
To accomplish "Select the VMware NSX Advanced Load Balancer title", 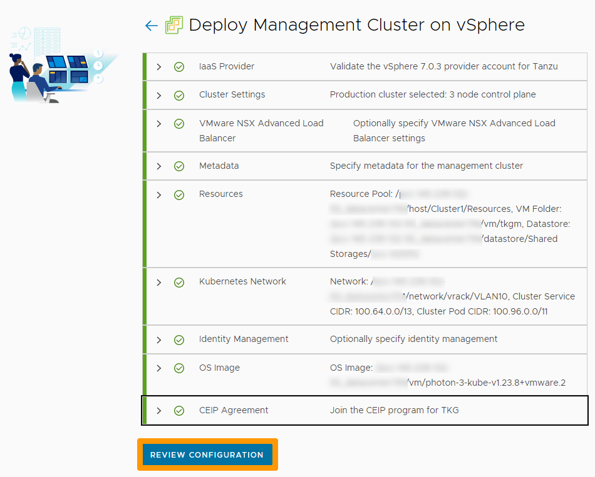I will tap(261, 131).
